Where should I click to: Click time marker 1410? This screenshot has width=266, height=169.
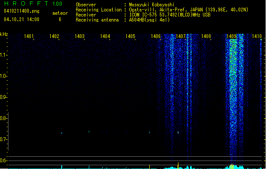click(257, 36)
